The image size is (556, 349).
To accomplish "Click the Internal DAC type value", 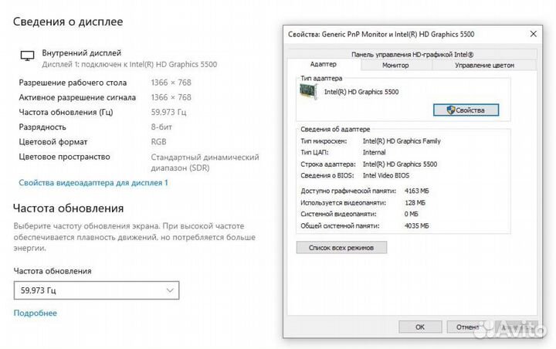I will click(374, 153).
